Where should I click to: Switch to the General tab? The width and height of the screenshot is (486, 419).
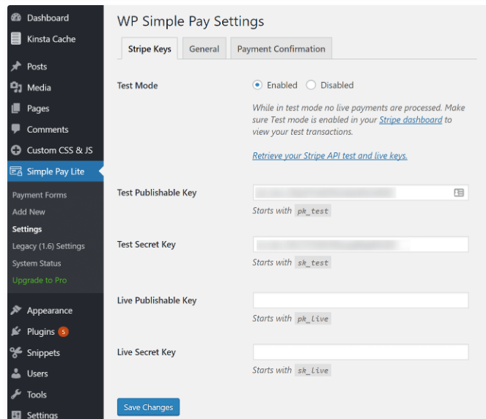pyautogui.click(x=205, y=48)
